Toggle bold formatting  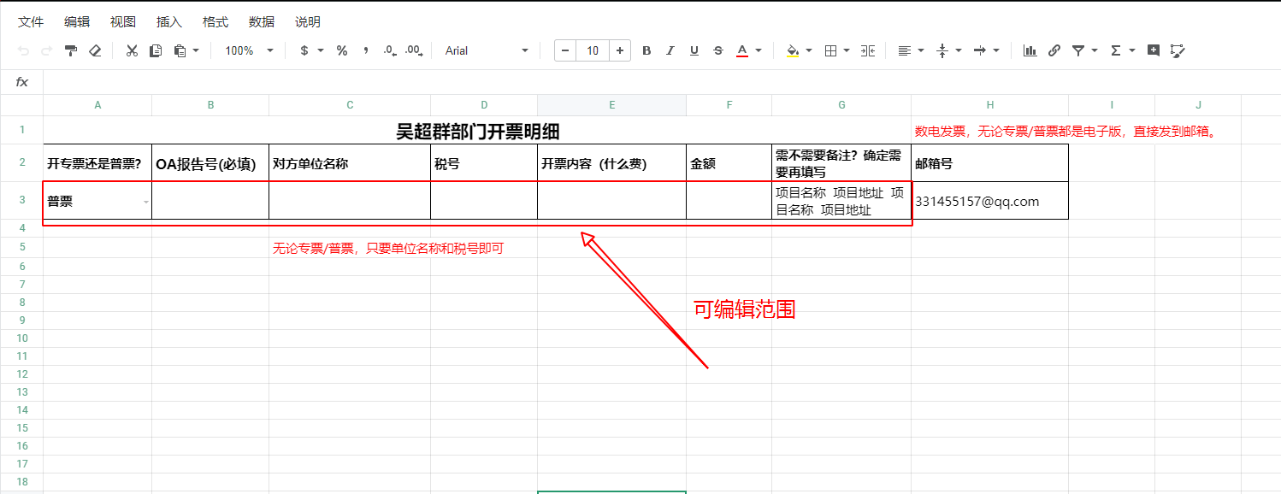(x=646, y=50)
